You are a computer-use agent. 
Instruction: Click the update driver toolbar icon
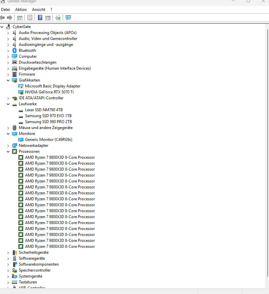[x=58, y=18]
